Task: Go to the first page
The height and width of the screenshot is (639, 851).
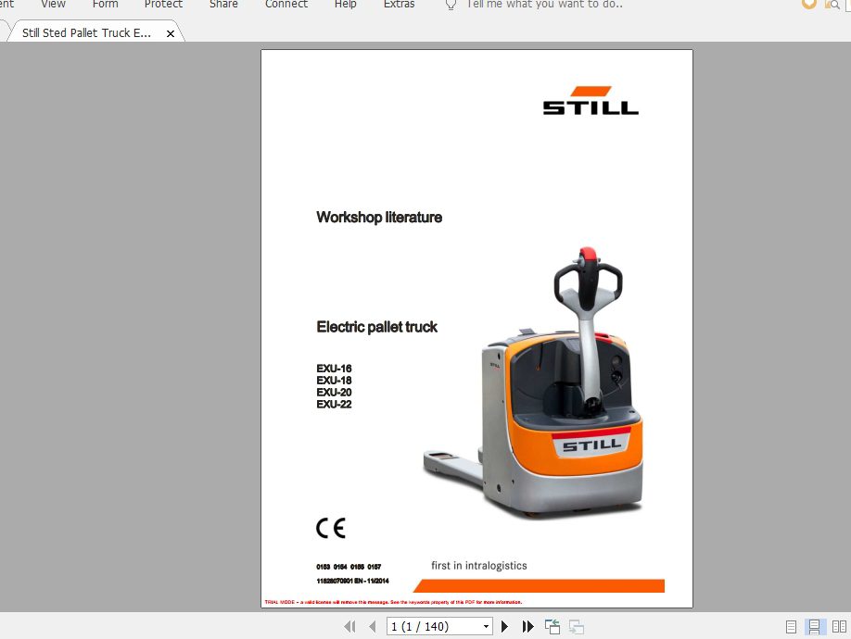Action: click(x=349, y=627)
